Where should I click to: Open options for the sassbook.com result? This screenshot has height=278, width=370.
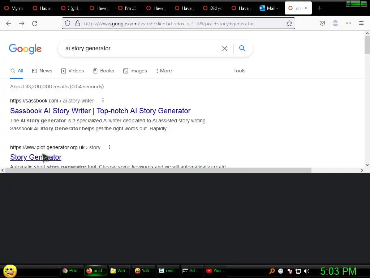pos(103,101)
